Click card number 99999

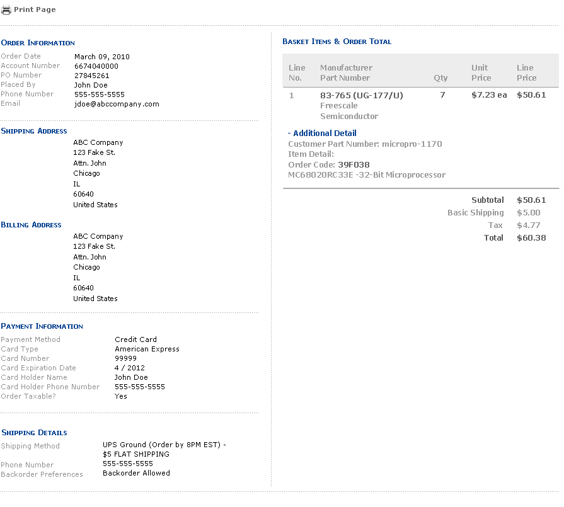tap(125, 358)
